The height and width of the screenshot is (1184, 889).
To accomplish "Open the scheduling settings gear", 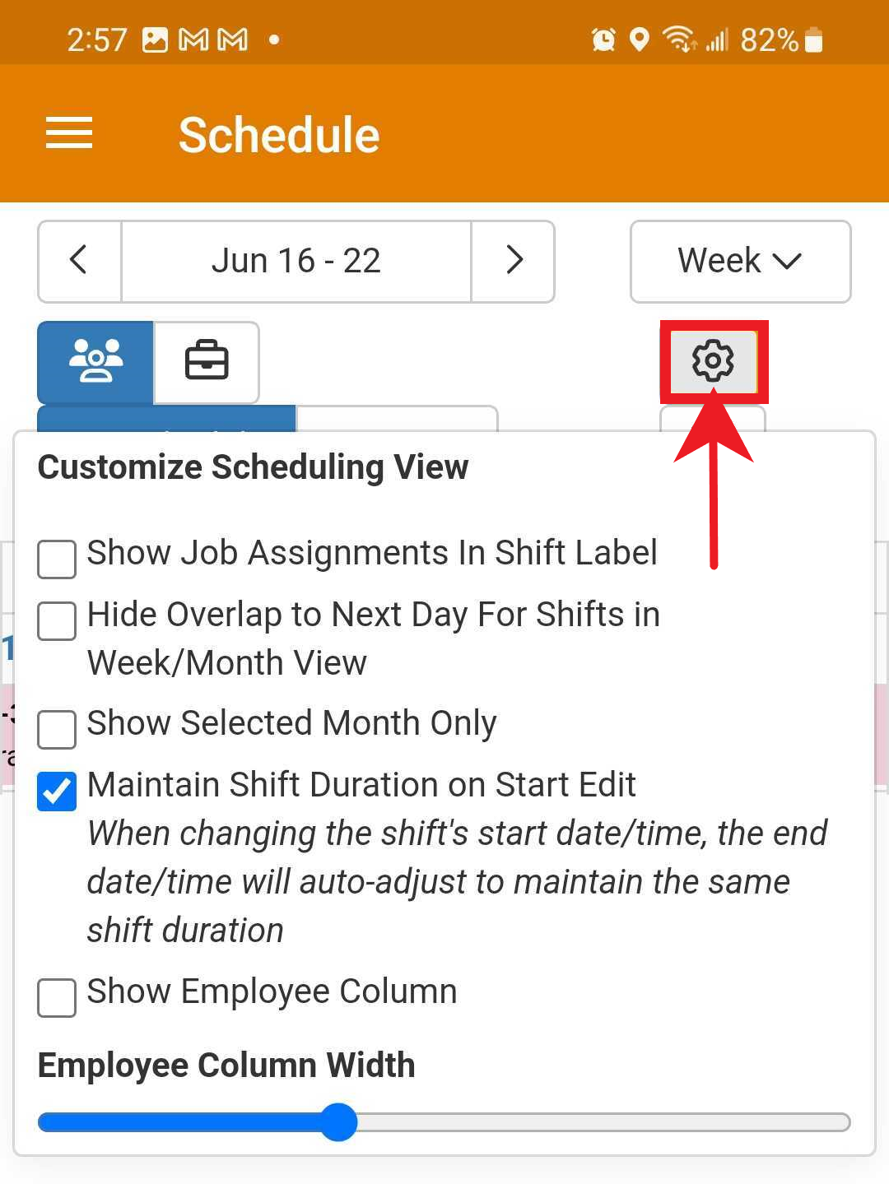I will coord(713,362).
